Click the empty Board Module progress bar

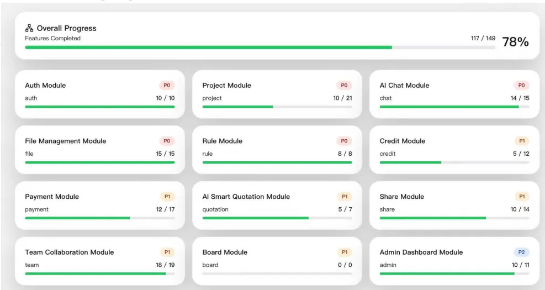click(277, 273)
